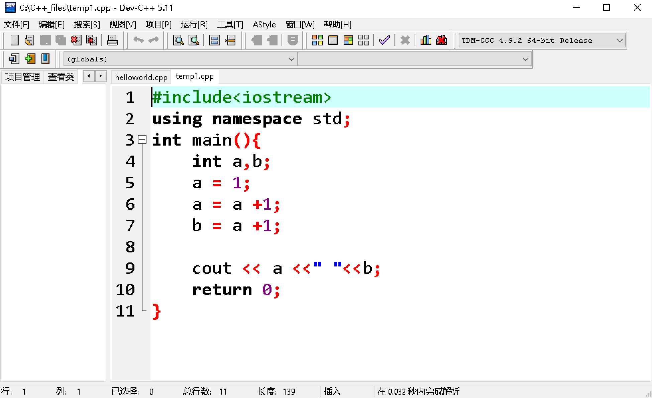Open the 运行[R] menu
Image resolution: width=652 pixels, height=398 pixels.
[x=194, y=24]
